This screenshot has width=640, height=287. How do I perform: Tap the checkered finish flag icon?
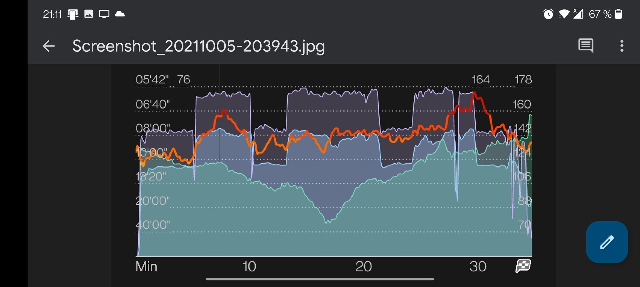[x=523, y=266]
